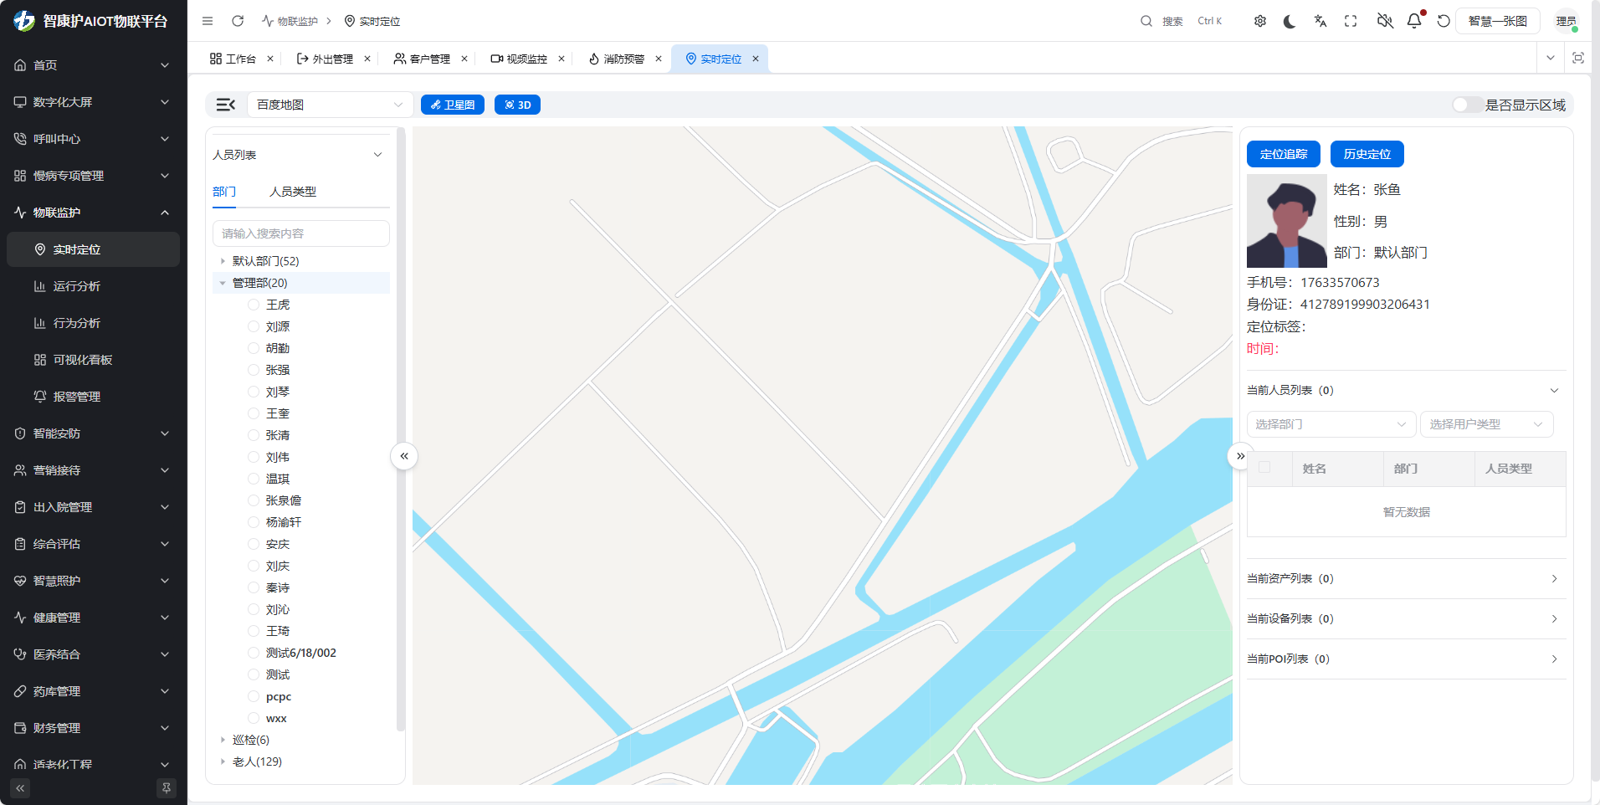Viewport: 1600px width, 805px height.
Task: Select the radio button for 王虎
Action: coord(254,305)
